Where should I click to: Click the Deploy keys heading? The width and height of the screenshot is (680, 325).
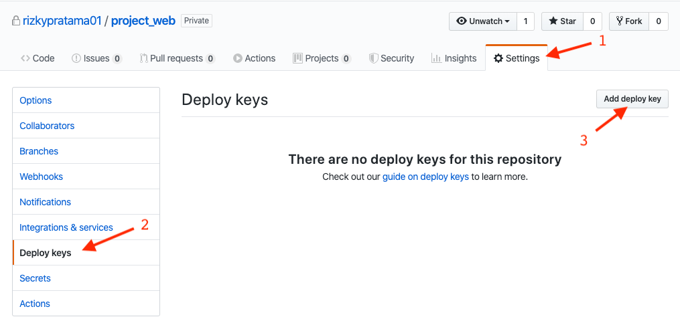point(224,100)
